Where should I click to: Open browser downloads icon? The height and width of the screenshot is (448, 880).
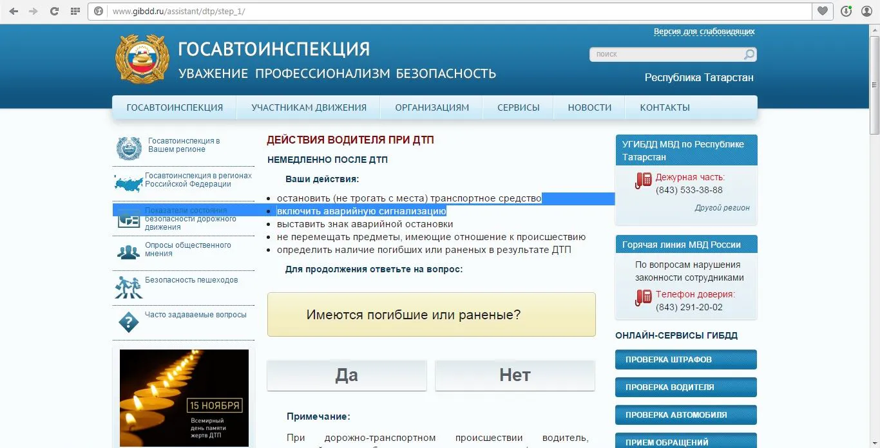(847, 11)
